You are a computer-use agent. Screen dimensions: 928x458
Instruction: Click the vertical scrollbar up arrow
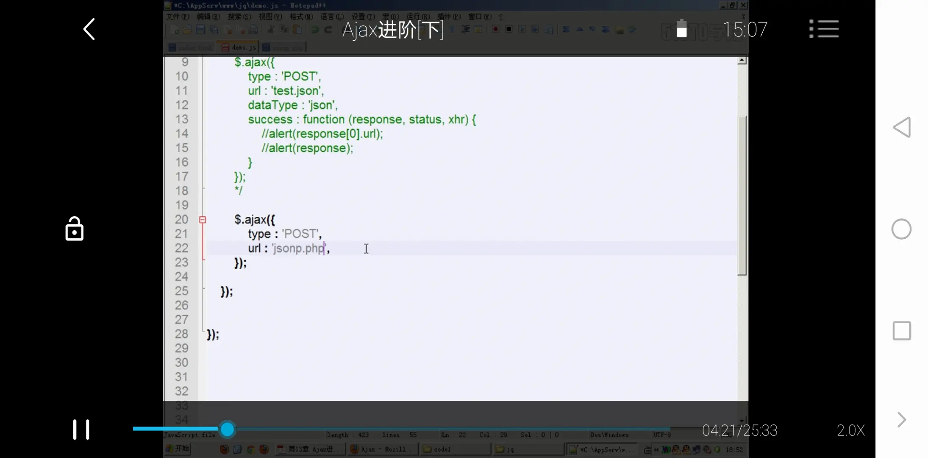click(742, 61)
